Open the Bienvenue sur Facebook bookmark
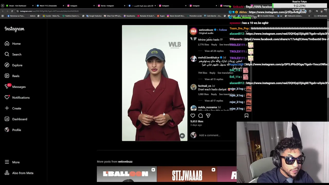This screenshot has width=329, height=185. (x=16, y=16)
